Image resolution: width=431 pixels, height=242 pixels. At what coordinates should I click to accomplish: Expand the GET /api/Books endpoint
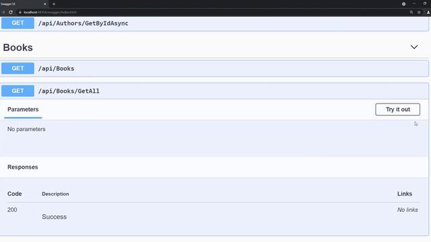click(214, 69)
